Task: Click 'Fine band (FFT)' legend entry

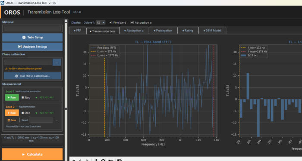Action: click(x=104, y=48)
